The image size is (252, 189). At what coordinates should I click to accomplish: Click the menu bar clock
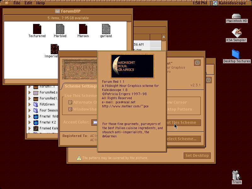(200, 3)
